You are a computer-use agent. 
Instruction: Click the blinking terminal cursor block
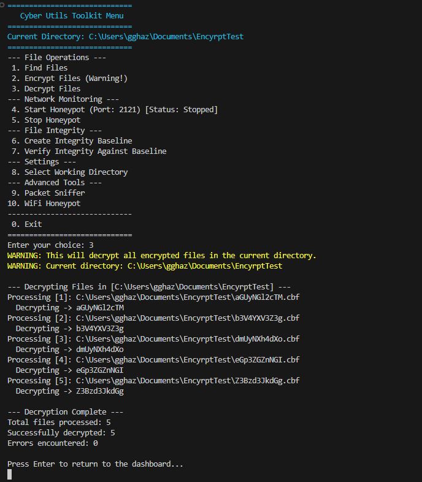10,474
